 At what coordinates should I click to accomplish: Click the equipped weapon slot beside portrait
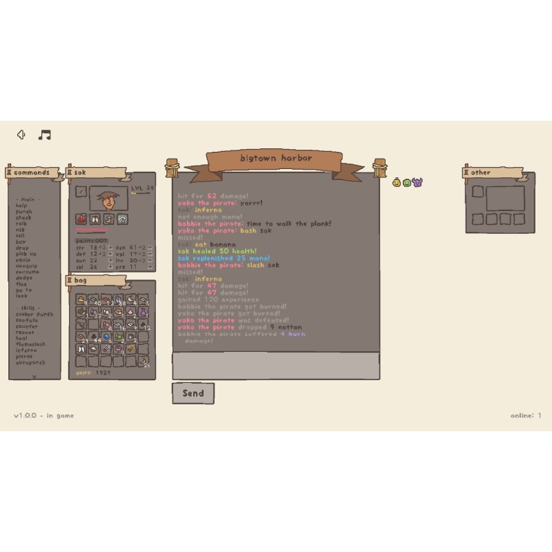click(x=81, y=191)
